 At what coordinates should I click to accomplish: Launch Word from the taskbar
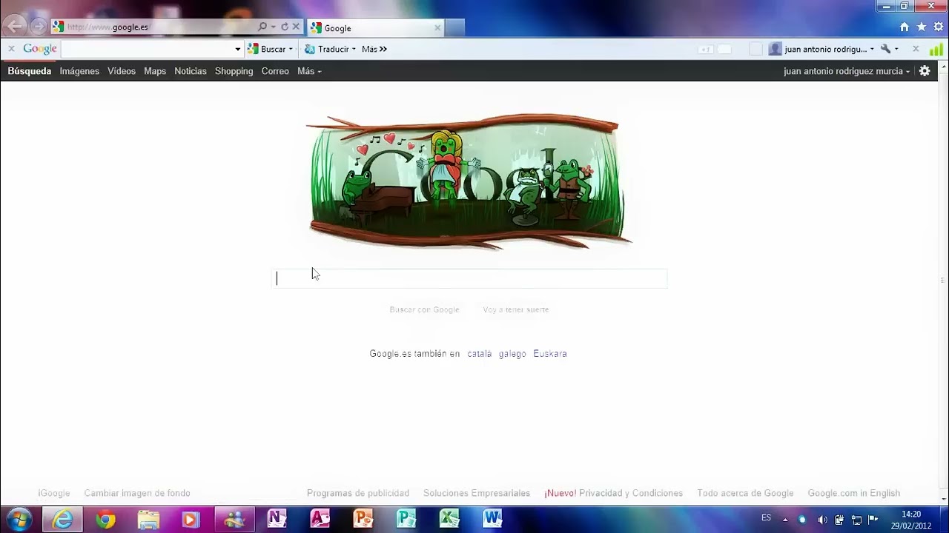(492, 520)
